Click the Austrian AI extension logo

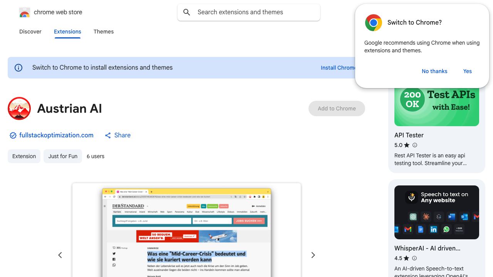[x=19, y=108]
